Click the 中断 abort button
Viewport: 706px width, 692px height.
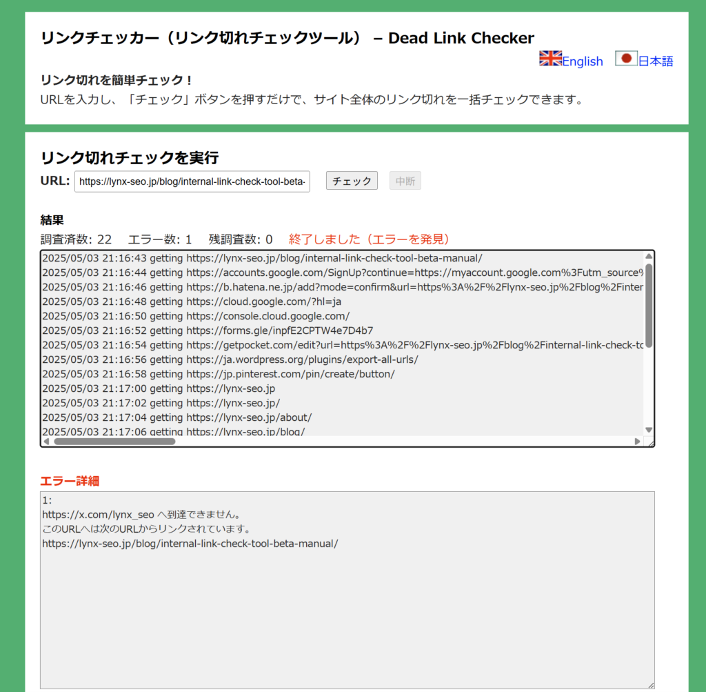[x=405, y=180]
